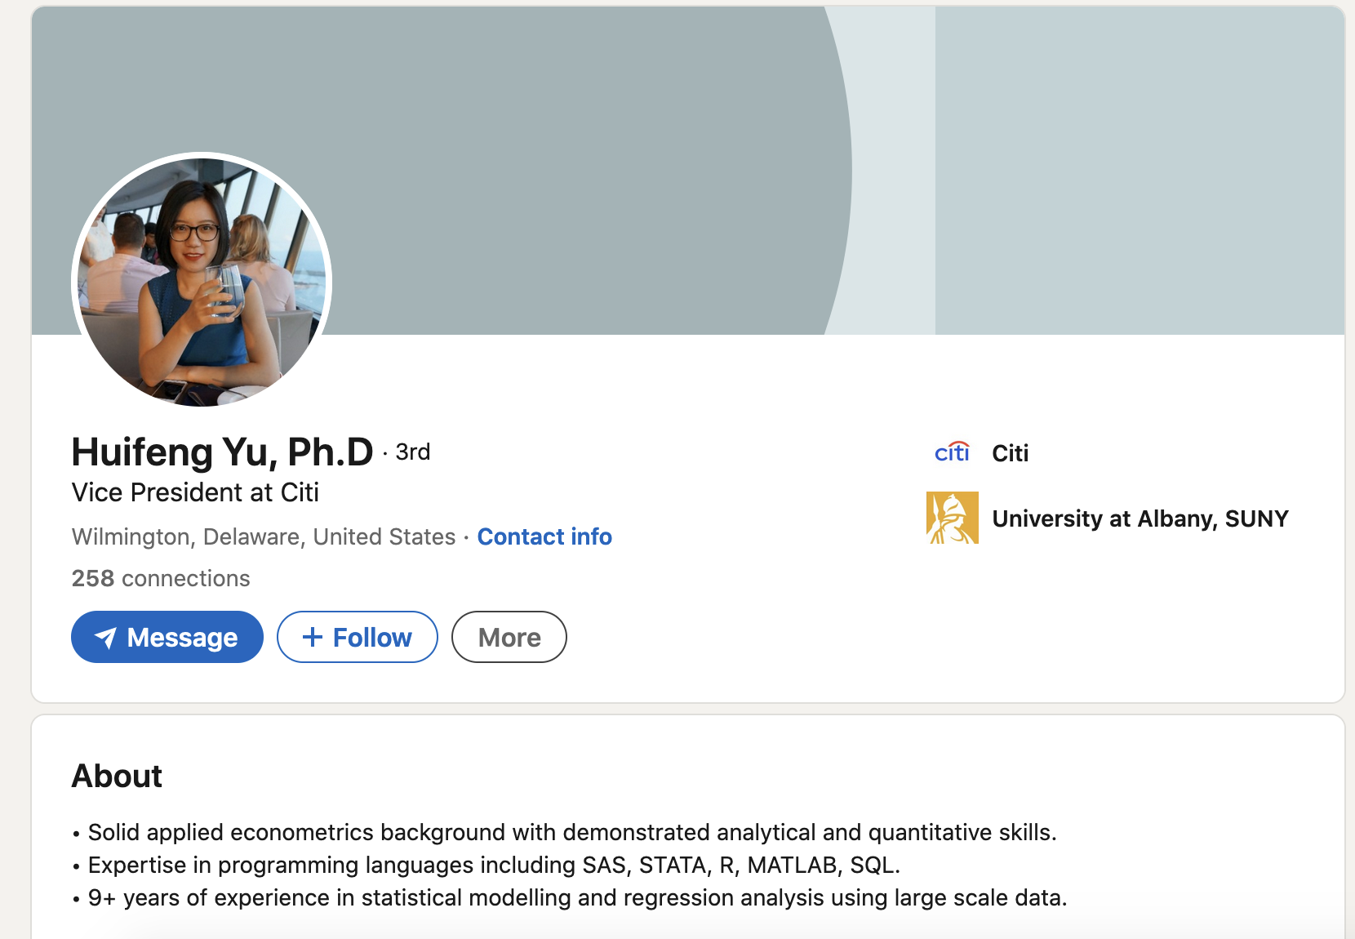1355x939 pixels.
Task: Click the paper plane icon in Message
Action: tap(106, 637)
